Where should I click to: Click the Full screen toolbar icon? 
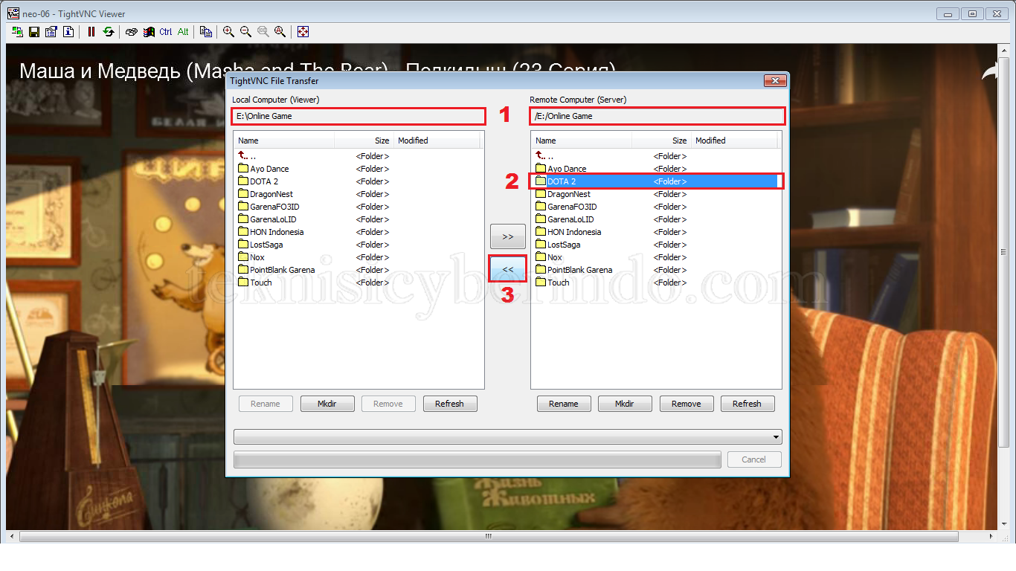(x=303, y=32)
